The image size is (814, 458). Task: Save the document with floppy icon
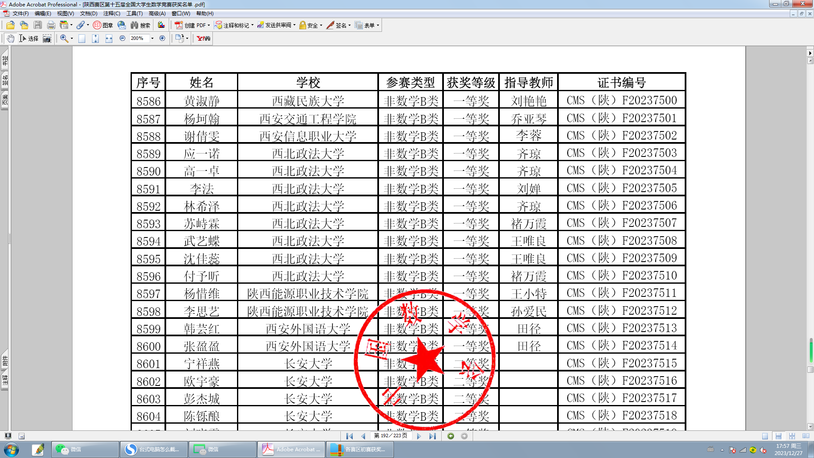[x=38, y=25]
